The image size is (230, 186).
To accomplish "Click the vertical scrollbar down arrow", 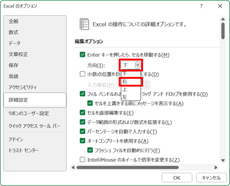I will (x=223, y=160).
